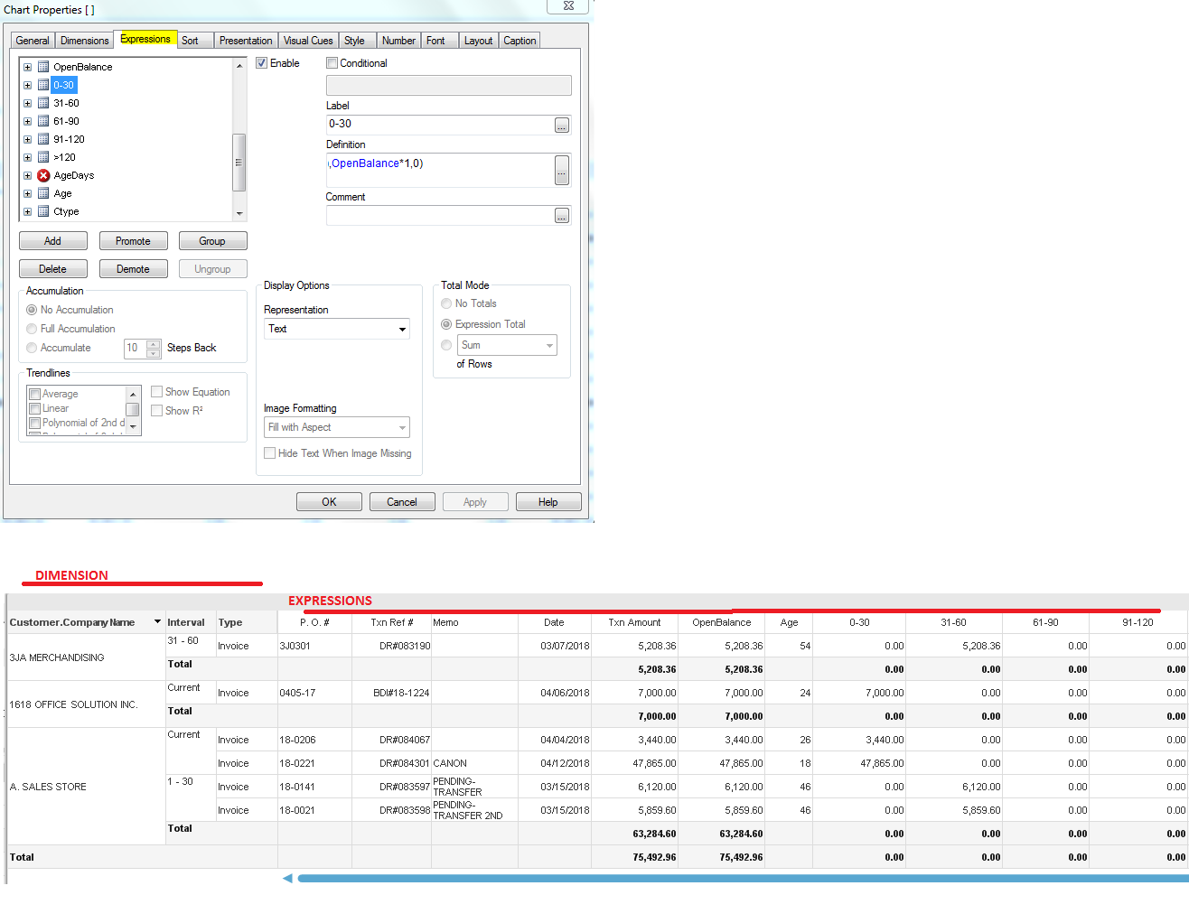Image resolution: width=1189 pixels, height=923 pixels.
Task: Click the OpenBalance column header in table
Action: point(721,622)
